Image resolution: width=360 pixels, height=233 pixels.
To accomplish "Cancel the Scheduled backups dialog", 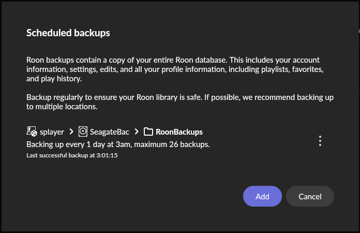I will point(310,196).
